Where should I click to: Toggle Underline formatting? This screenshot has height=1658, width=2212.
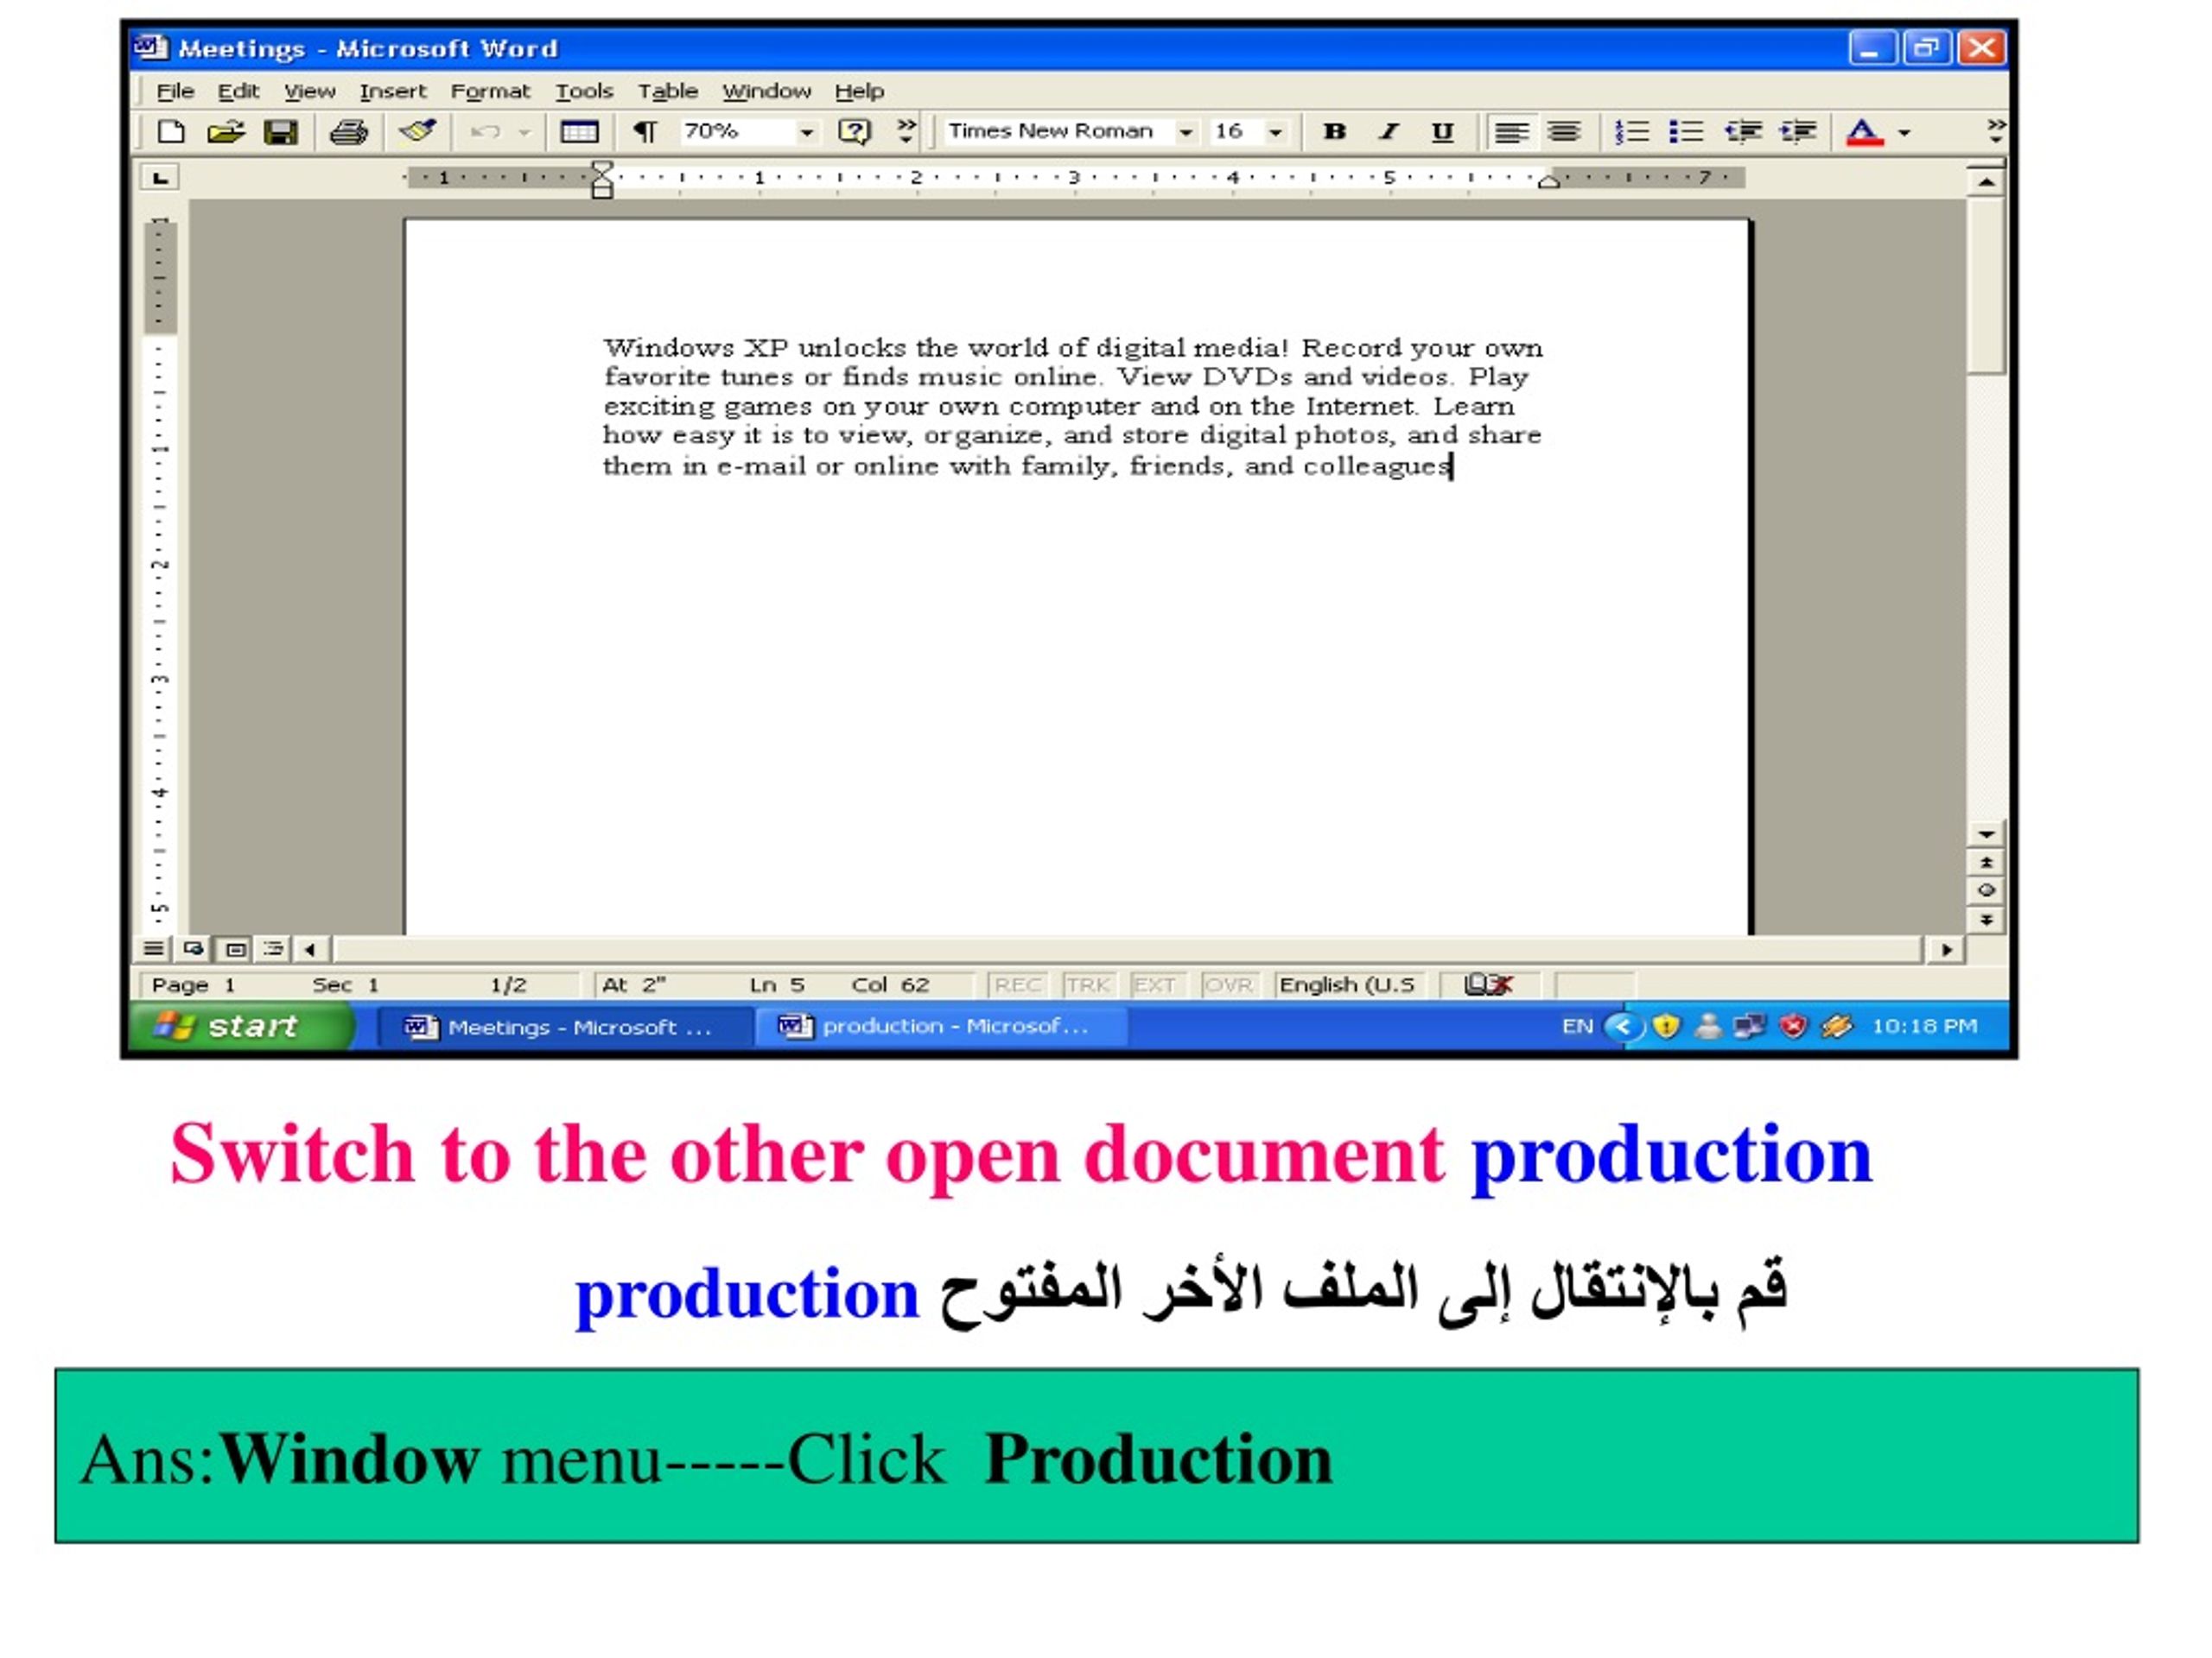pos(1442,132)
